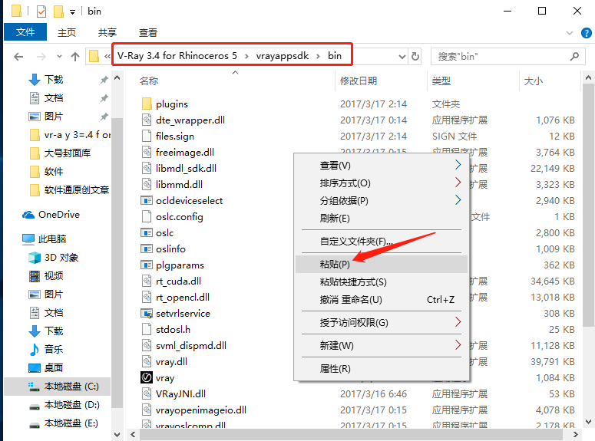Choose 粘贴(P) from the context menu

click(x=382, y=265)
